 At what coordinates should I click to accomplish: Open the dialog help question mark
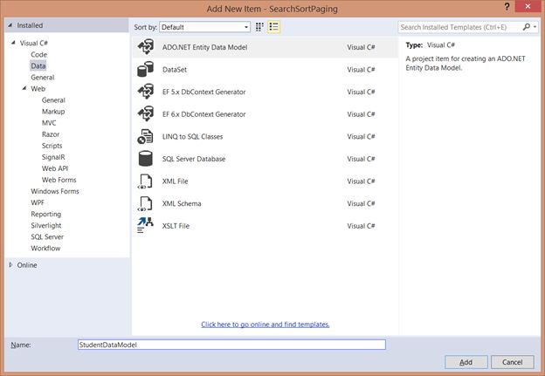(507, 7)
